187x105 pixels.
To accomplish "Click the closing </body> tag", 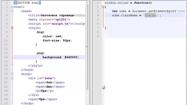I will (27, 103).
